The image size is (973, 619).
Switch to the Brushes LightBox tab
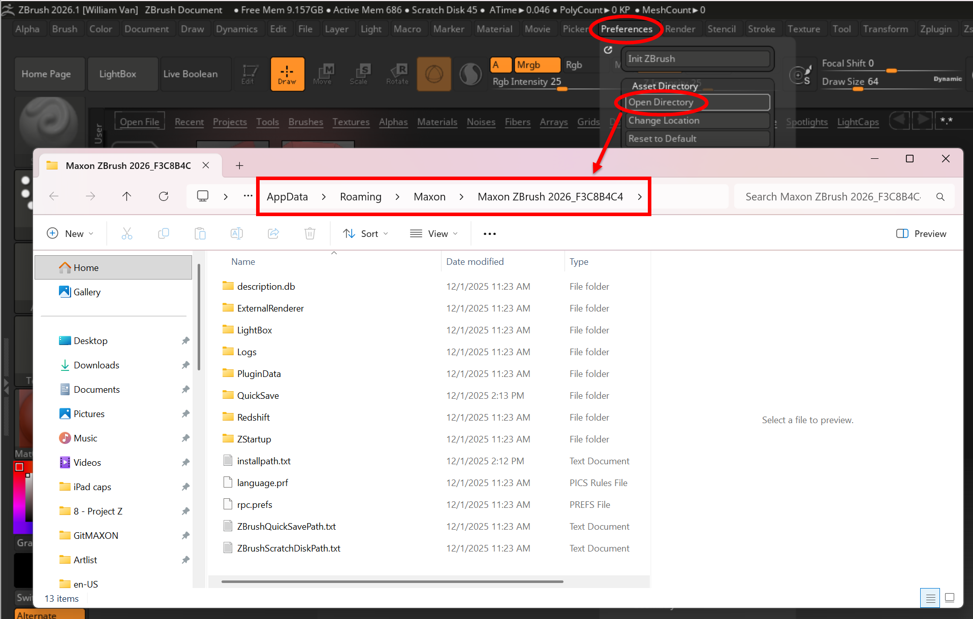[x=305, y=122]
